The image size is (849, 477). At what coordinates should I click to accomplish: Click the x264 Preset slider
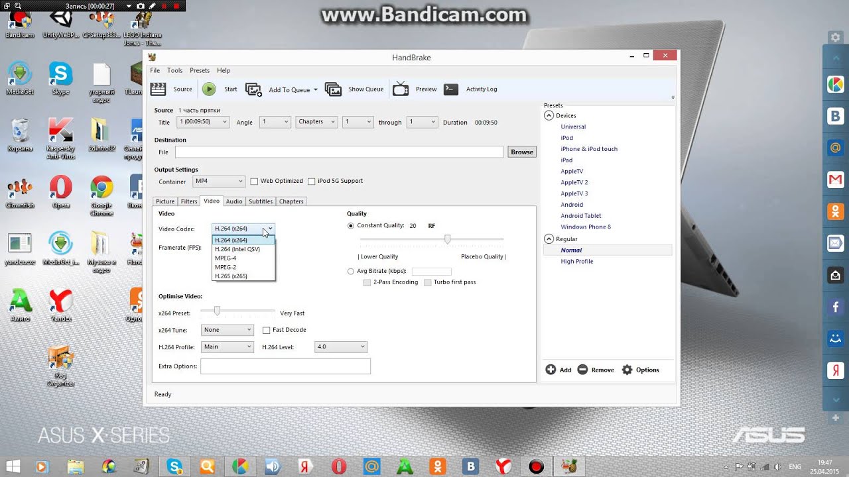coord(237,311)
